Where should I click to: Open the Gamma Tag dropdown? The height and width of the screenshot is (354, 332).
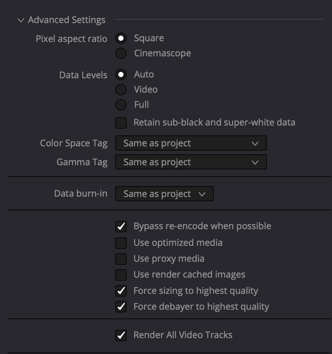pyautogui.click(x=191, y=162)
